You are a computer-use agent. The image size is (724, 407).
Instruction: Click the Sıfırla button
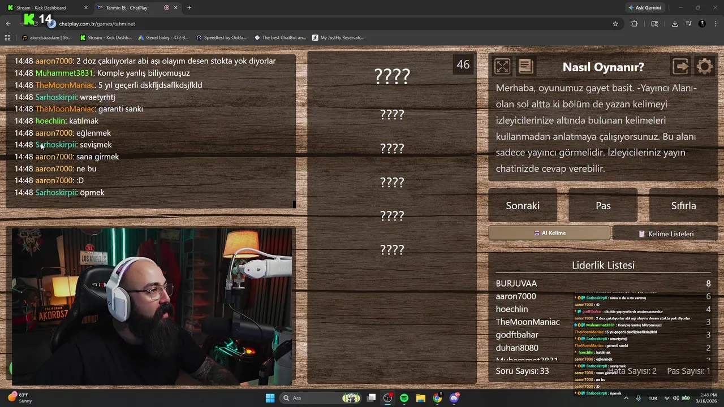[683, 206]
